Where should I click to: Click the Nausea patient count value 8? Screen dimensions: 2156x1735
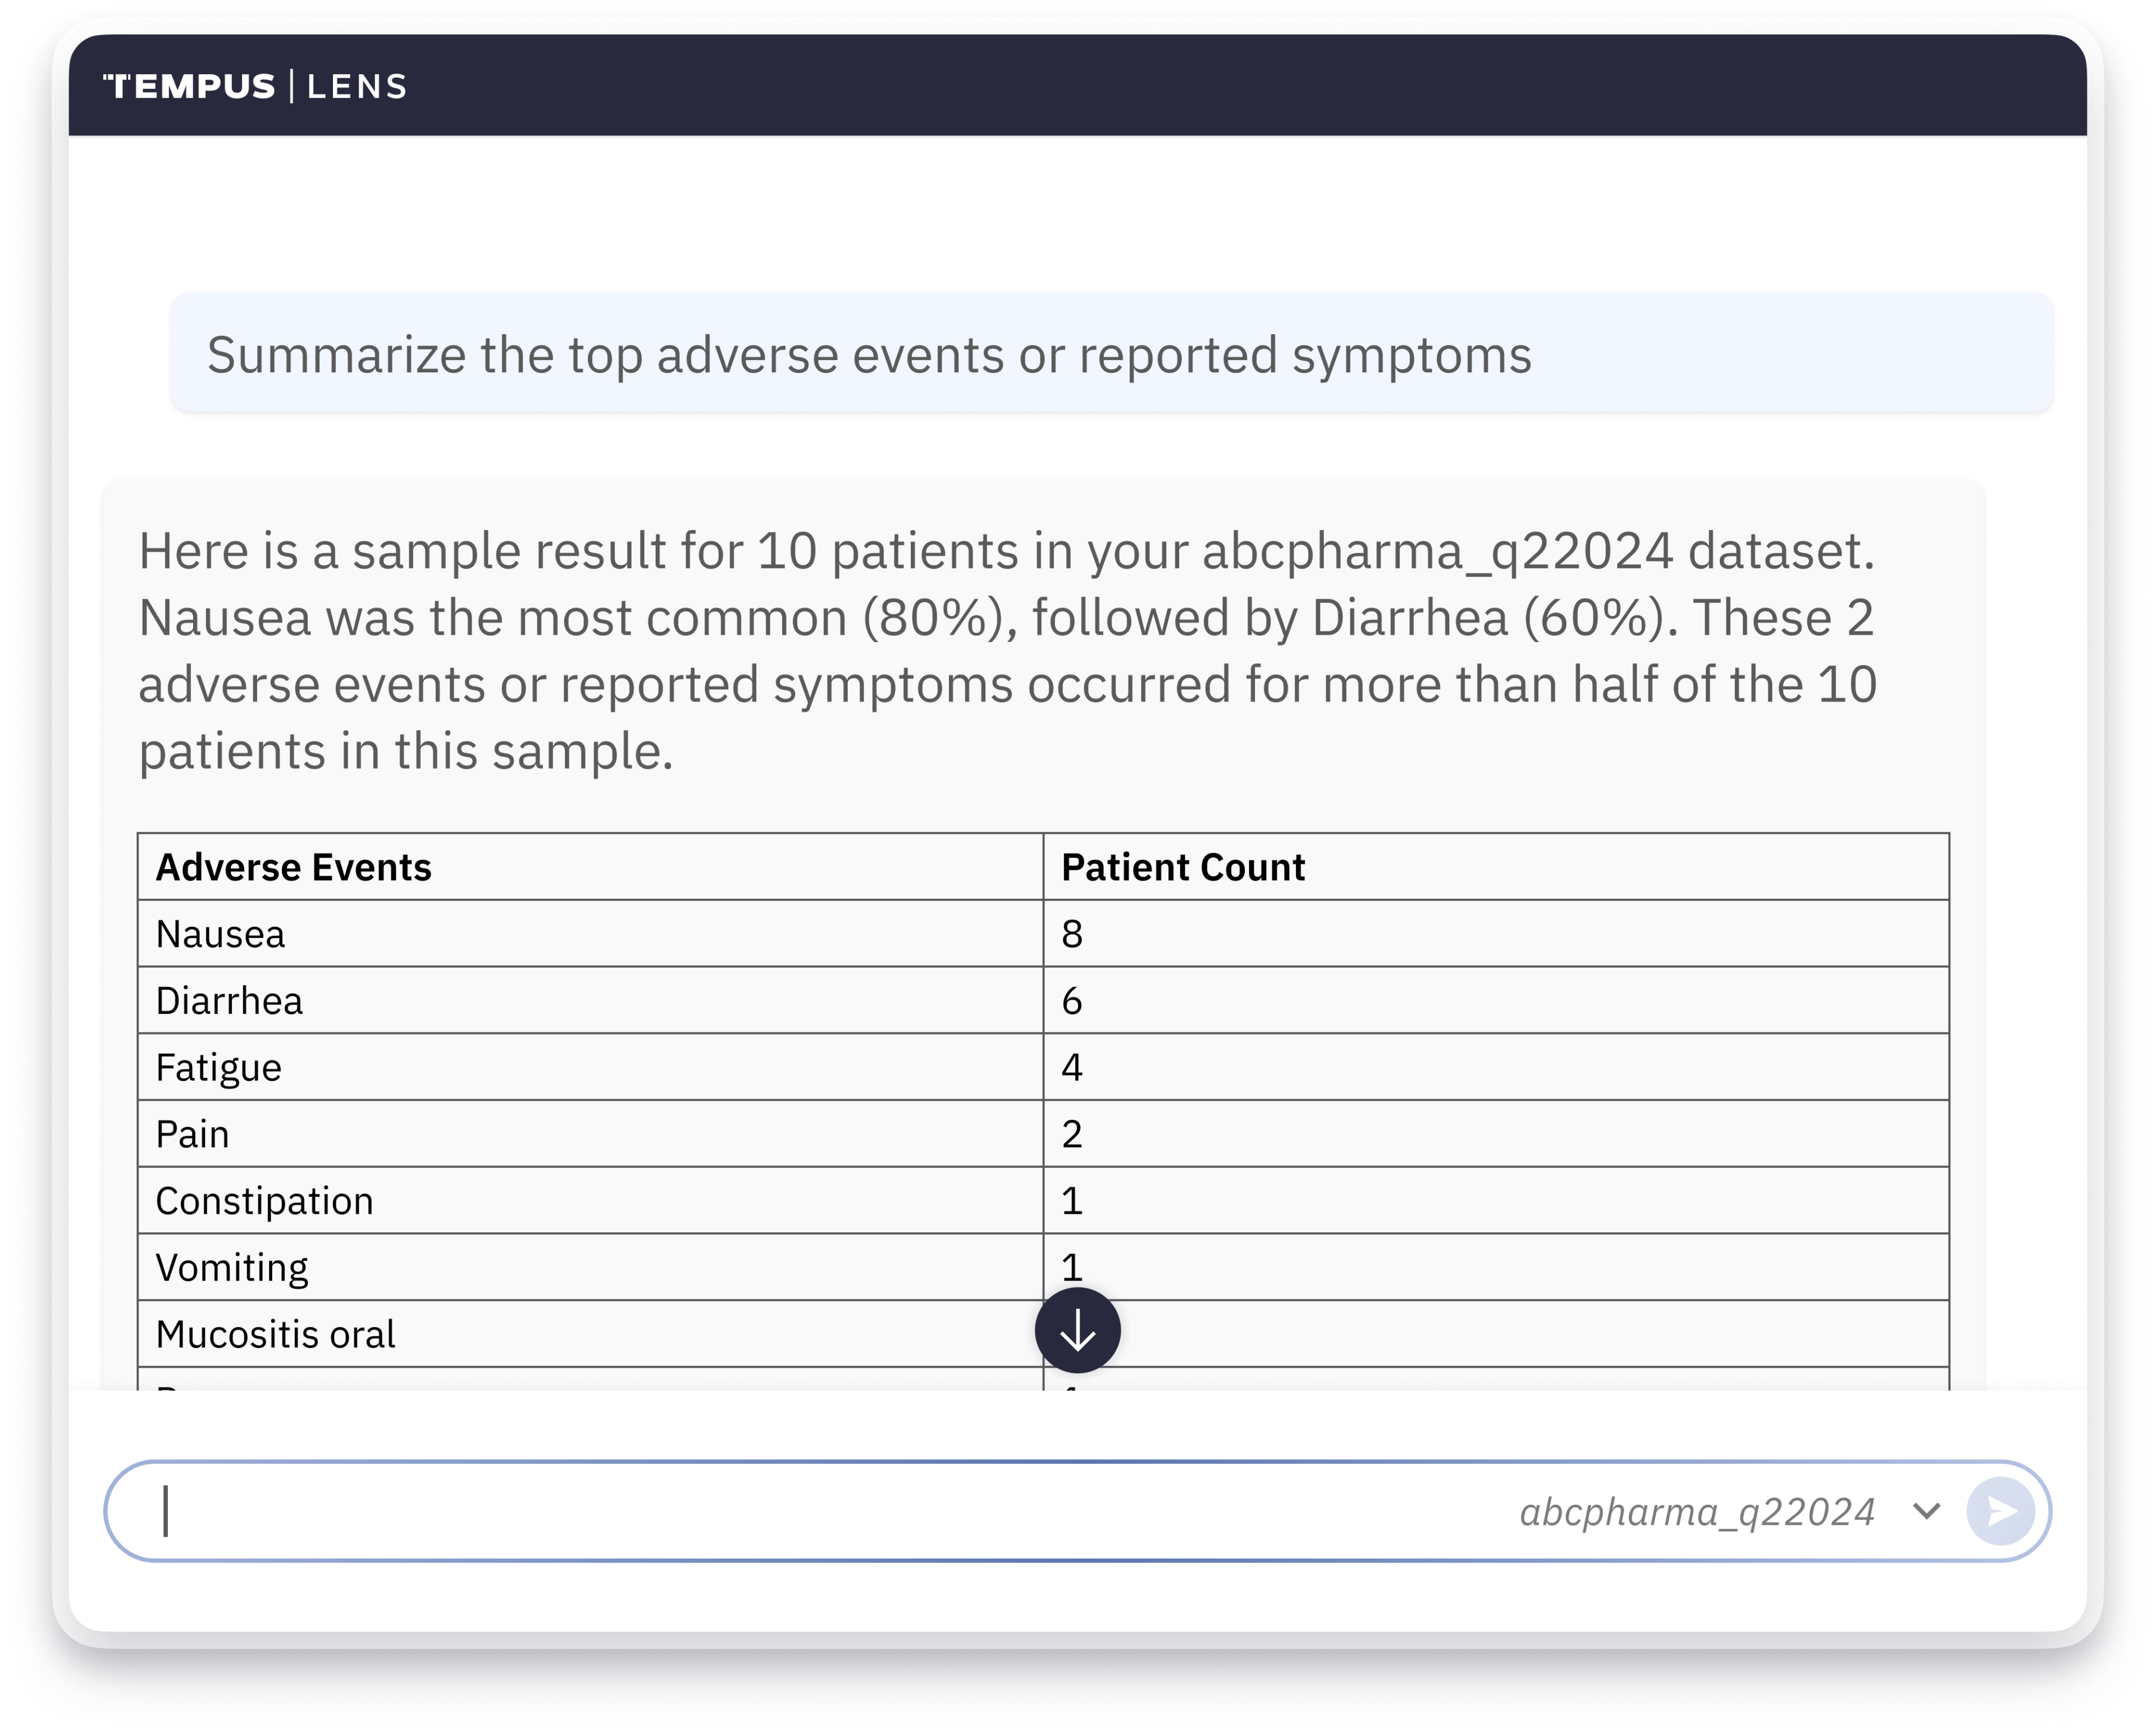click(1071, 933)
